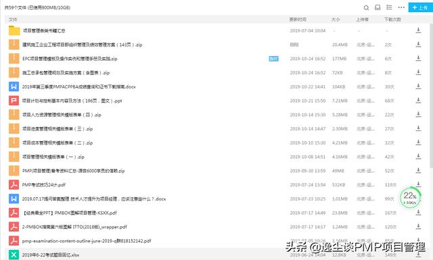Open file 施工总承包管理规划及实施方案.zip
This screenshot has height=260, width=433.
(x=66, y=73)
